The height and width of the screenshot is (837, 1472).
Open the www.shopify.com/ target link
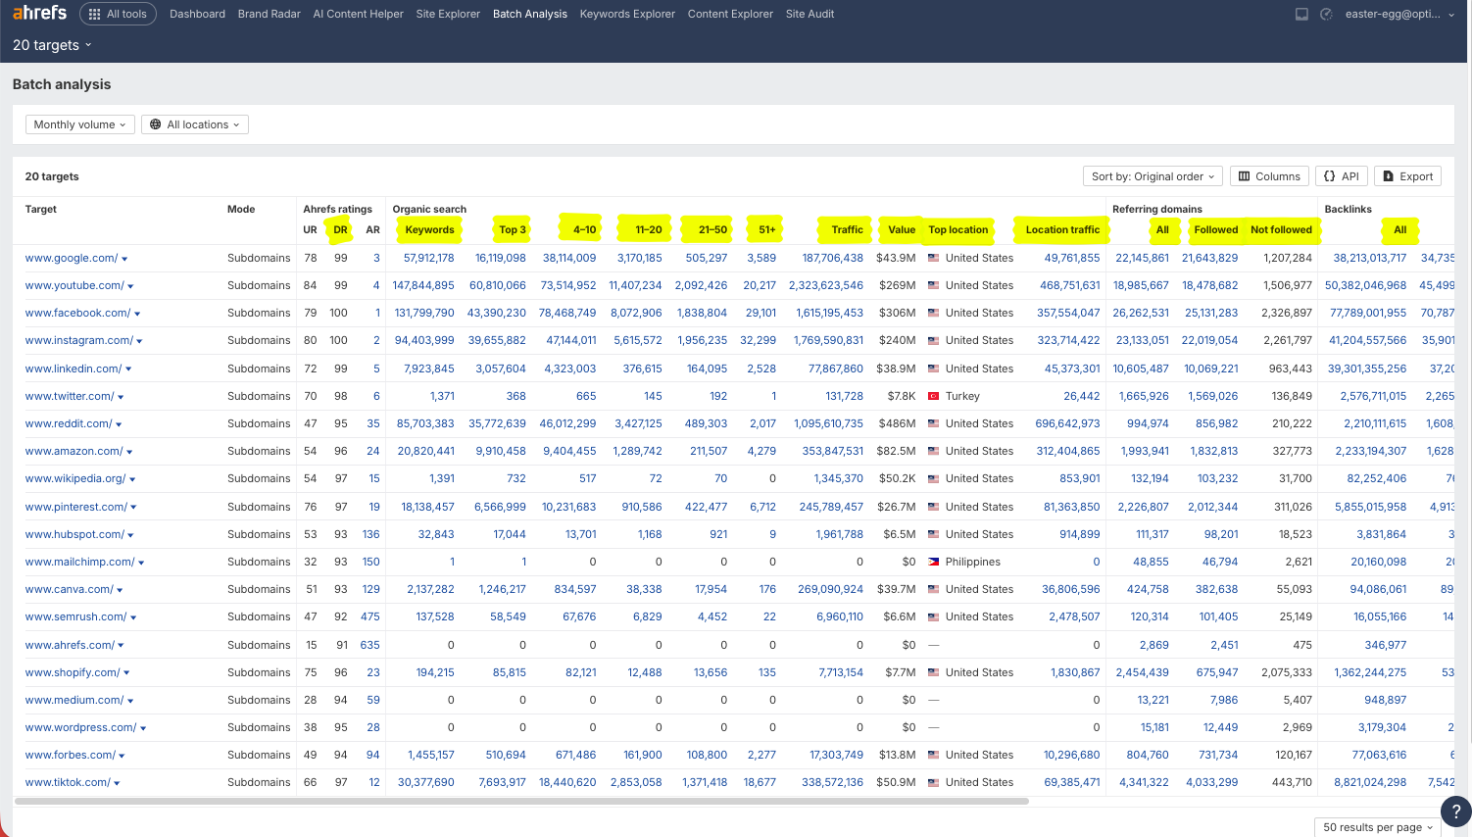[x=73, y=672]
